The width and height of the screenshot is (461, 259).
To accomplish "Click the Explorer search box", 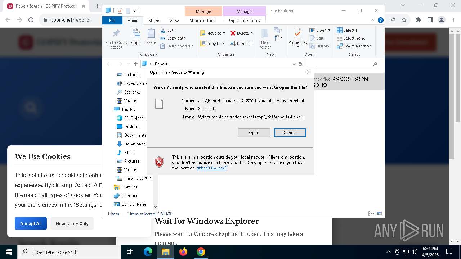I will pos(344,64).
